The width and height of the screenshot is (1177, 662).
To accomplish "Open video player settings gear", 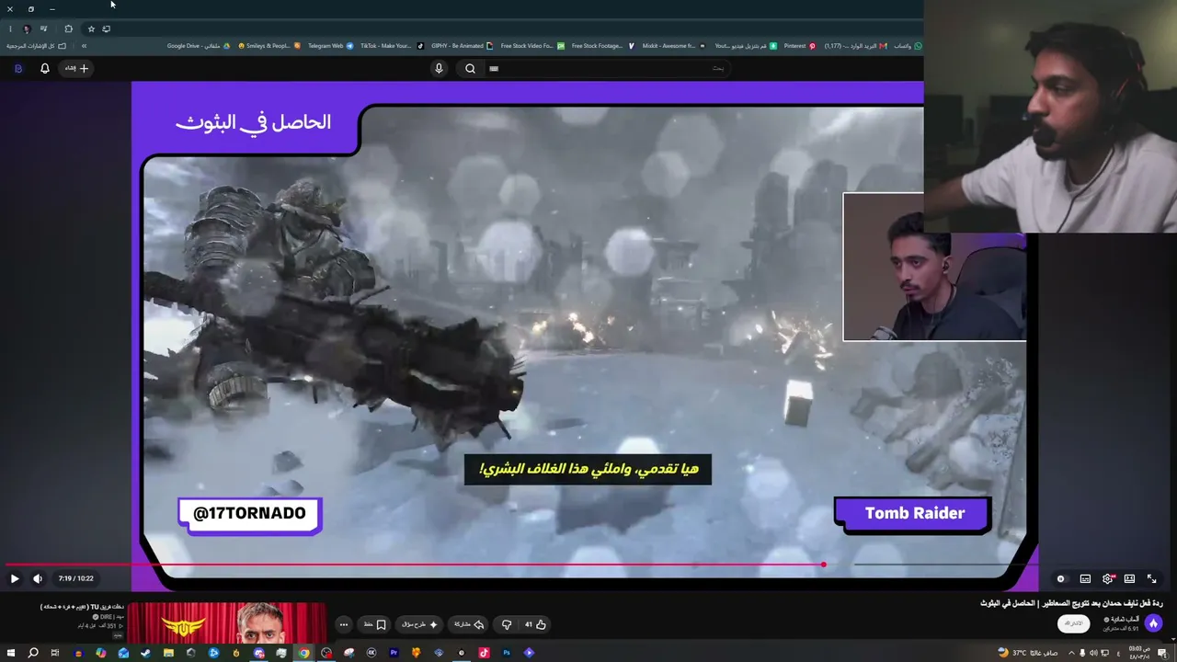I will click(1107, 579).
